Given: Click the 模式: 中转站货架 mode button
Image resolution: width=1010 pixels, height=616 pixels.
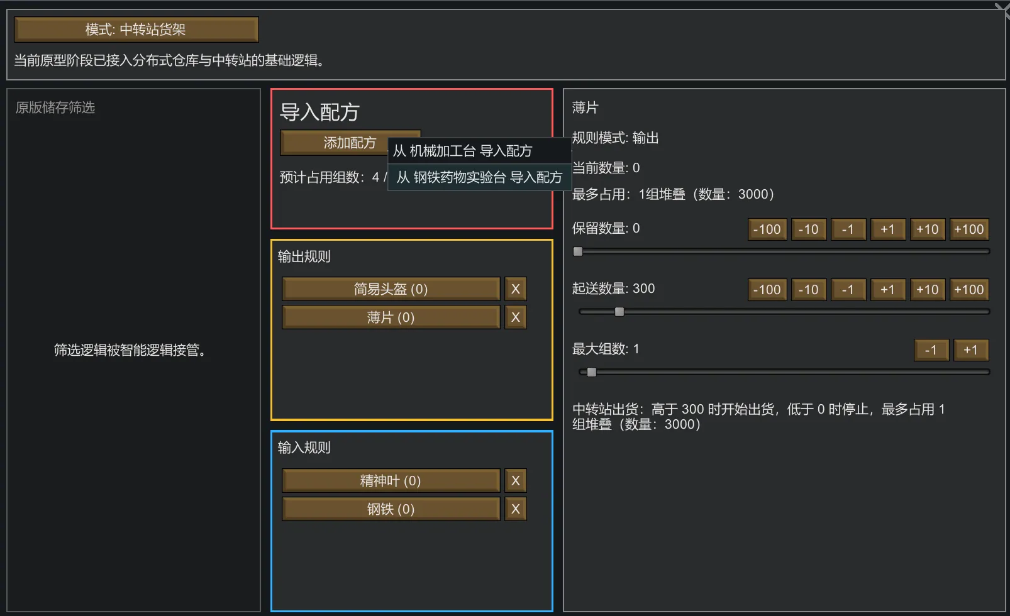Looking at the screenshot, I should [x=136, y=30].
